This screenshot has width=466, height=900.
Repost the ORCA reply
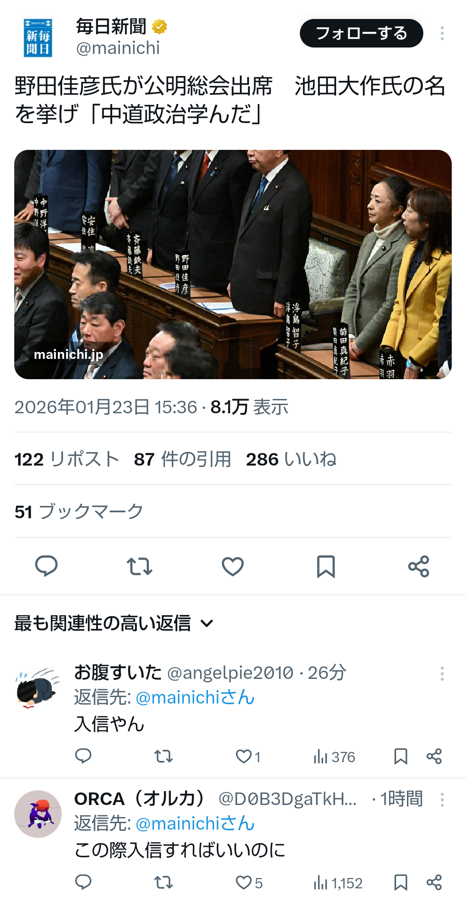point(164,883)
